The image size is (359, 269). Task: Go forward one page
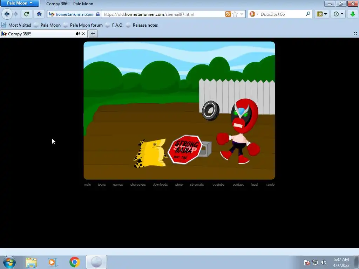click(x=15, y=14)
